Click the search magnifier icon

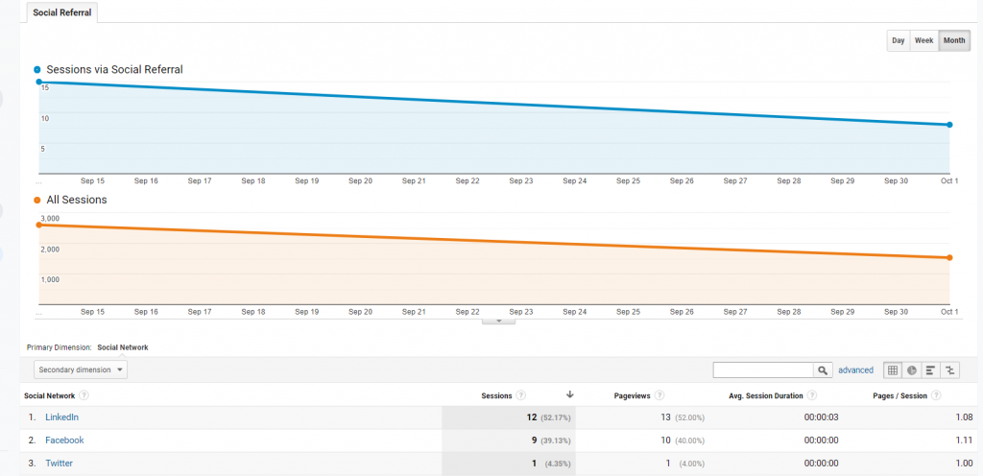(823, 370)
